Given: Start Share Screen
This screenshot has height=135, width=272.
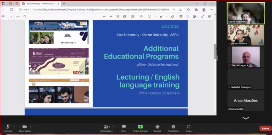Looking at the screenshot, I should coord(140,128).
